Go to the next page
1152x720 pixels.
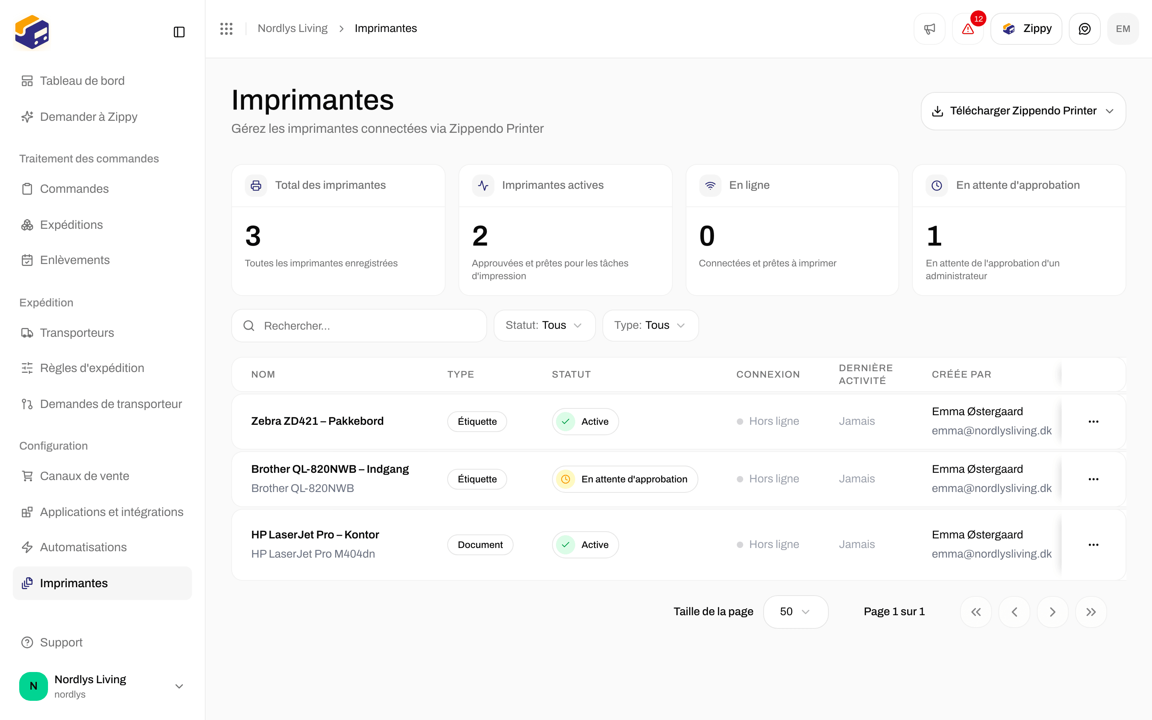coord(1052,612)
